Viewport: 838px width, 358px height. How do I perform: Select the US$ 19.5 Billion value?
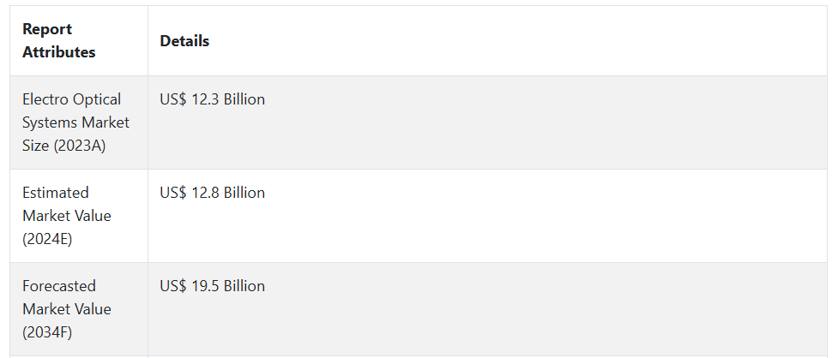pos(212,286)
